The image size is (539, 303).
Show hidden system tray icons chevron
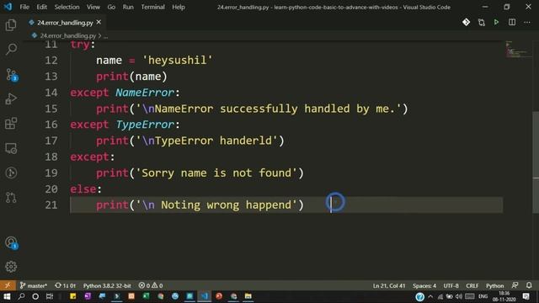430,296
